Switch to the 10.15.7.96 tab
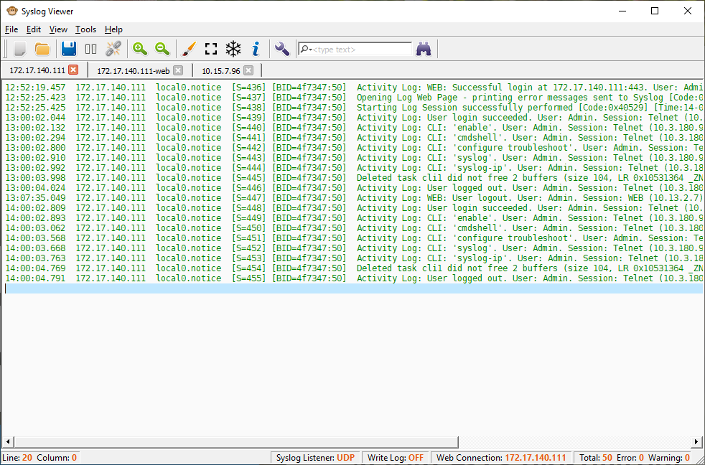 point(223,70)
